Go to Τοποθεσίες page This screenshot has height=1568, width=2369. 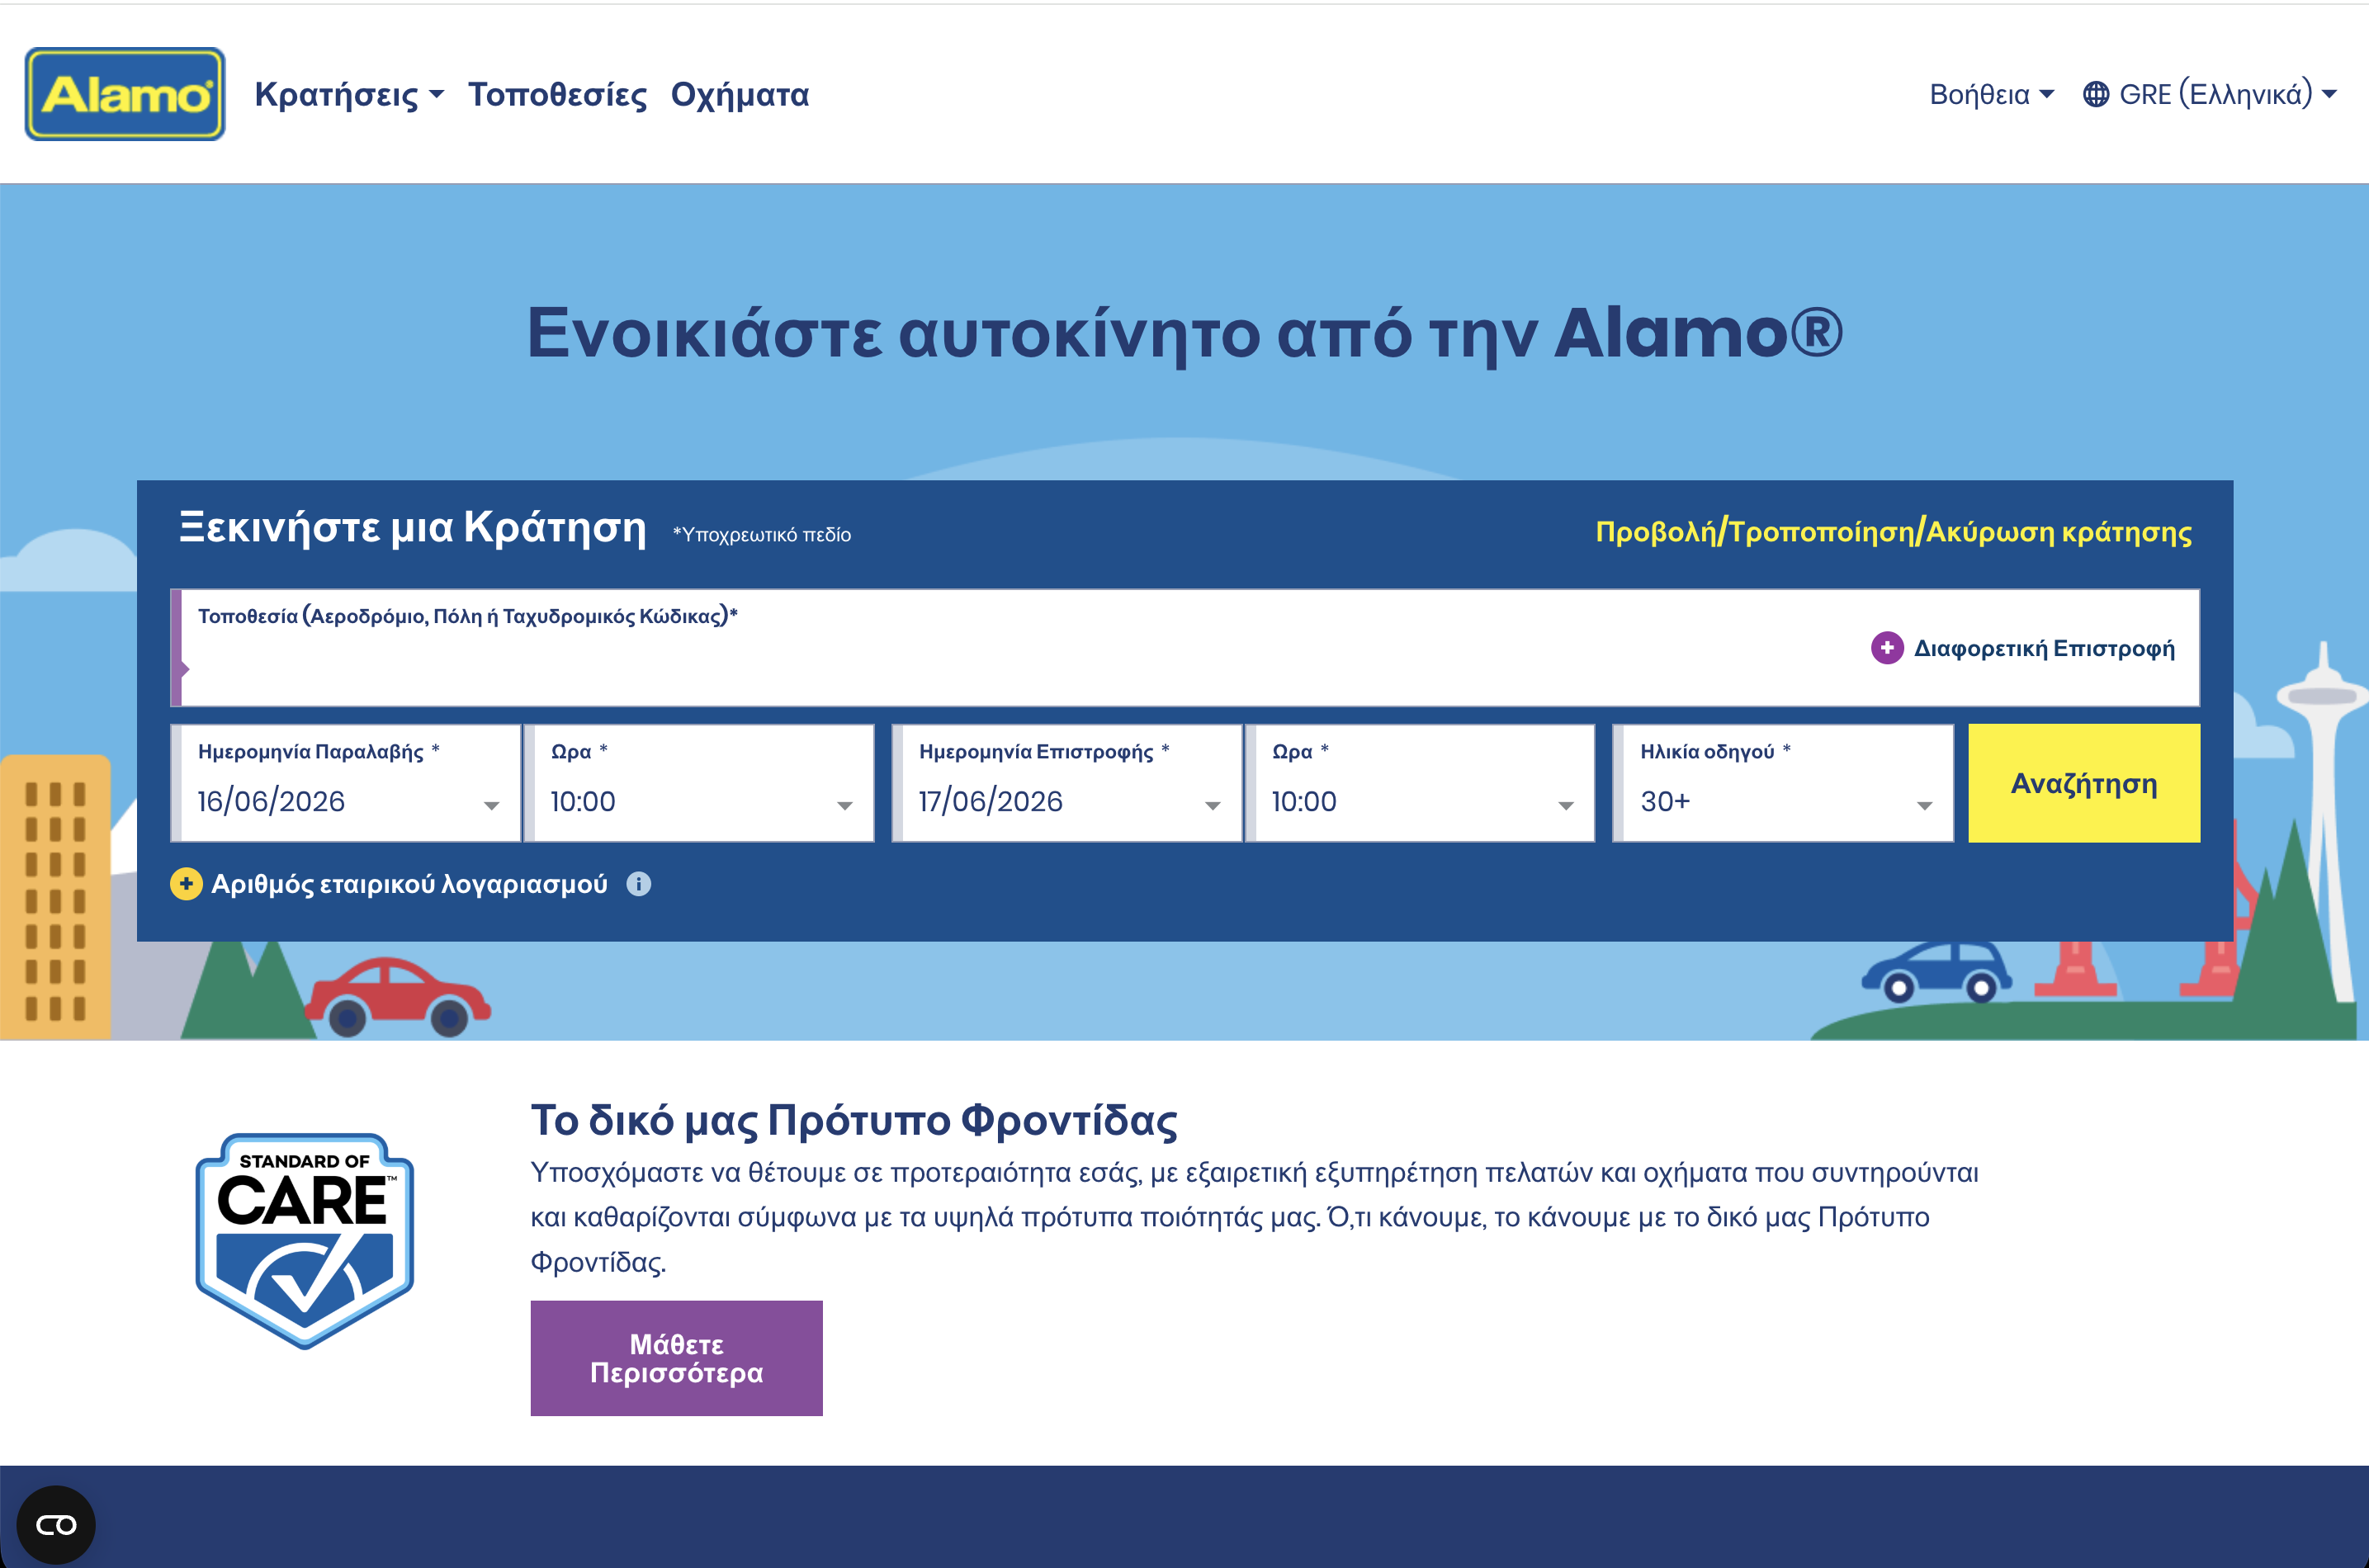click(558, 94)
